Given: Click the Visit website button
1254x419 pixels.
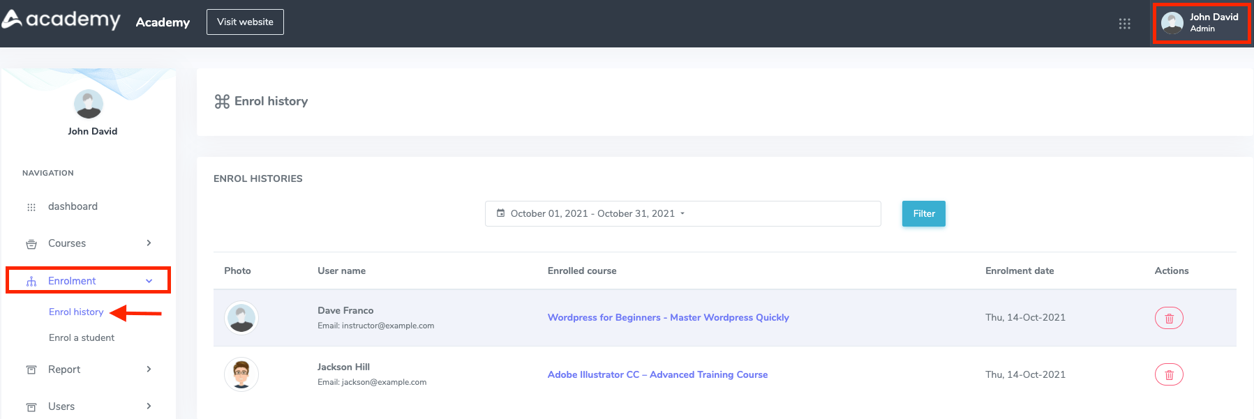Looking at the screenshot, I should point(245,22).
